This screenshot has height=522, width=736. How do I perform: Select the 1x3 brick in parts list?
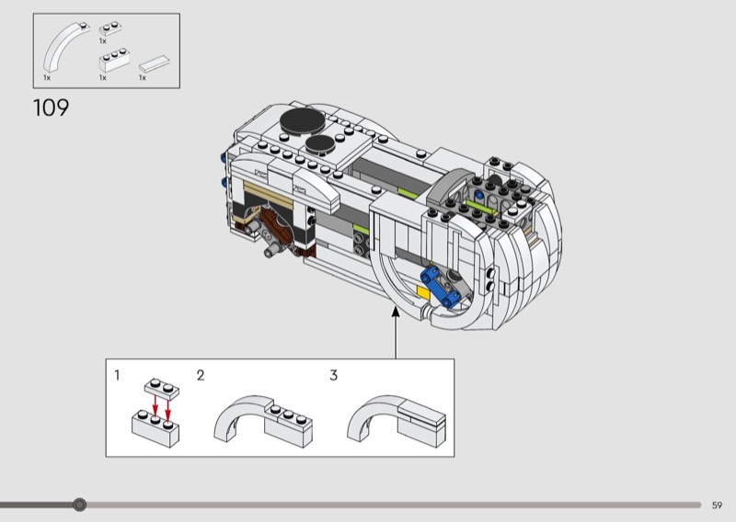[x=111, y=62]
